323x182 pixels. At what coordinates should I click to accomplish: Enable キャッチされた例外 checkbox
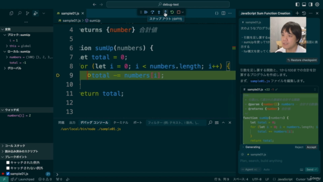click(8, 163)
